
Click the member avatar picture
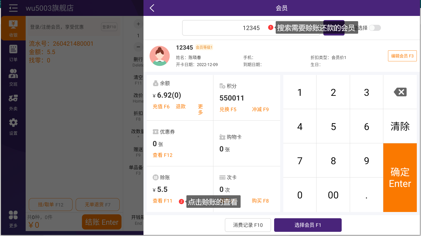pos(160,56)
